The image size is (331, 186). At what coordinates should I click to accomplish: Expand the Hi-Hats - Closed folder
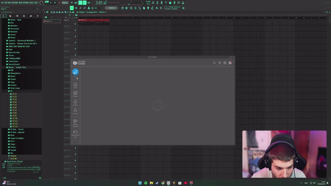(16, 129)
